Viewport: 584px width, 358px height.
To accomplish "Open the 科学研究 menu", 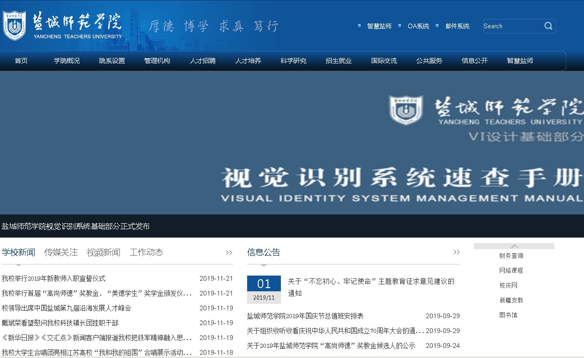I will pos(293,61).
